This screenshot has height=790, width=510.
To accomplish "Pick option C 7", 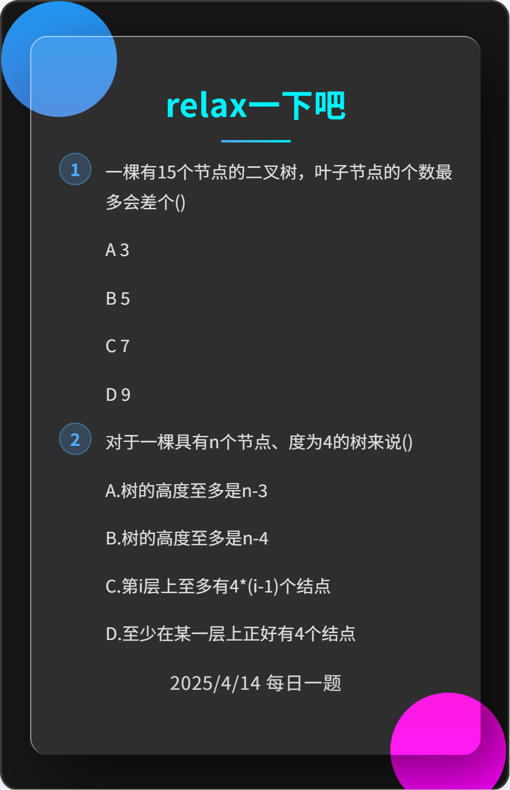I will click(118, 346).
